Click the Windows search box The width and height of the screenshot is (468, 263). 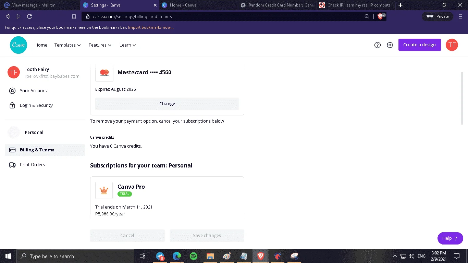75,256
